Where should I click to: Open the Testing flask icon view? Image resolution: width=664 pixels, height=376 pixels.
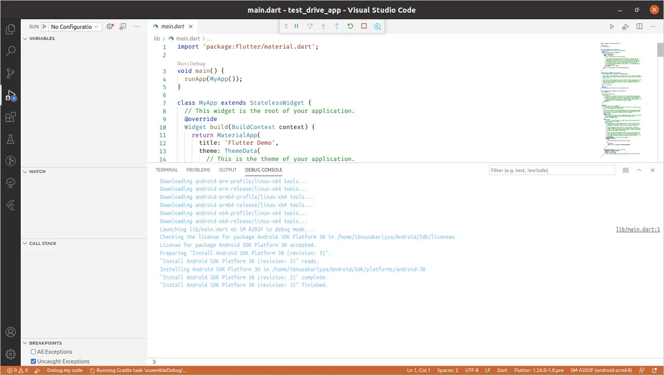tap(10, 139)
